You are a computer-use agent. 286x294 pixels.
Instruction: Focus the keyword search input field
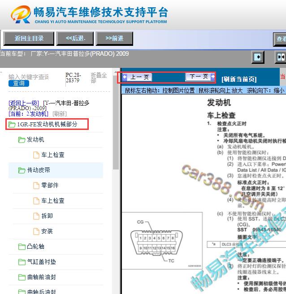pyautogui.click(x=28, y=77)
